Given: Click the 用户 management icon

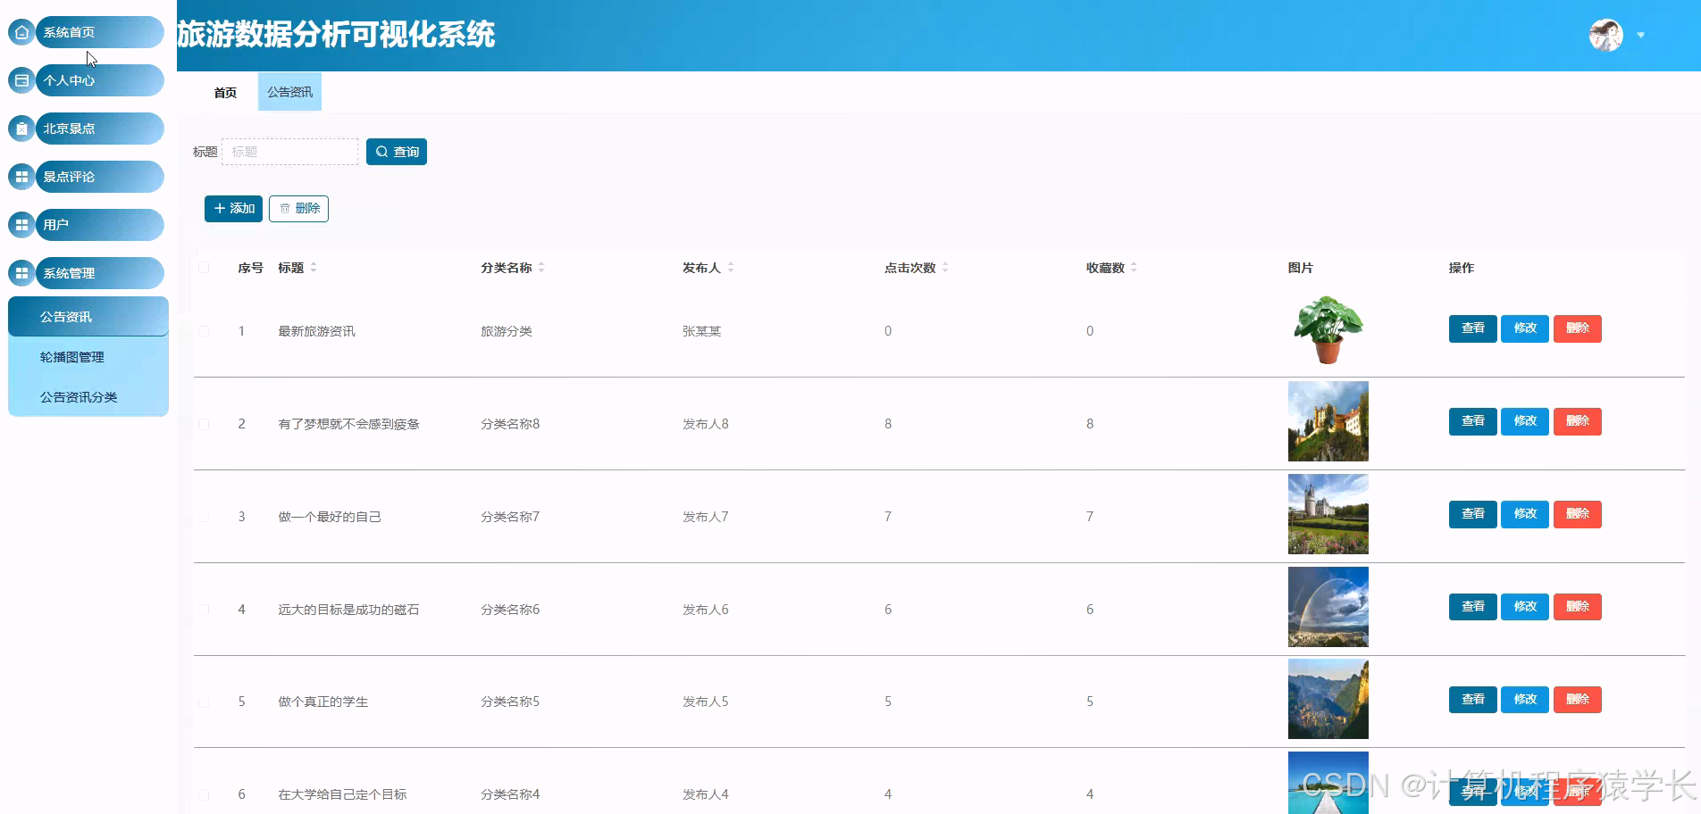Looking at the screenshot, I should [21, 225].
